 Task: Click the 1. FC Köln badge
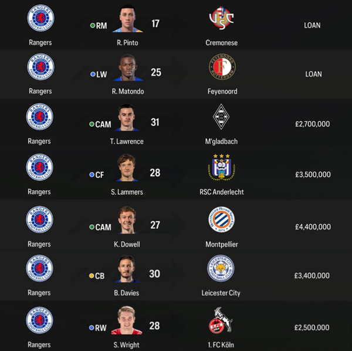(x=221, y=321)
